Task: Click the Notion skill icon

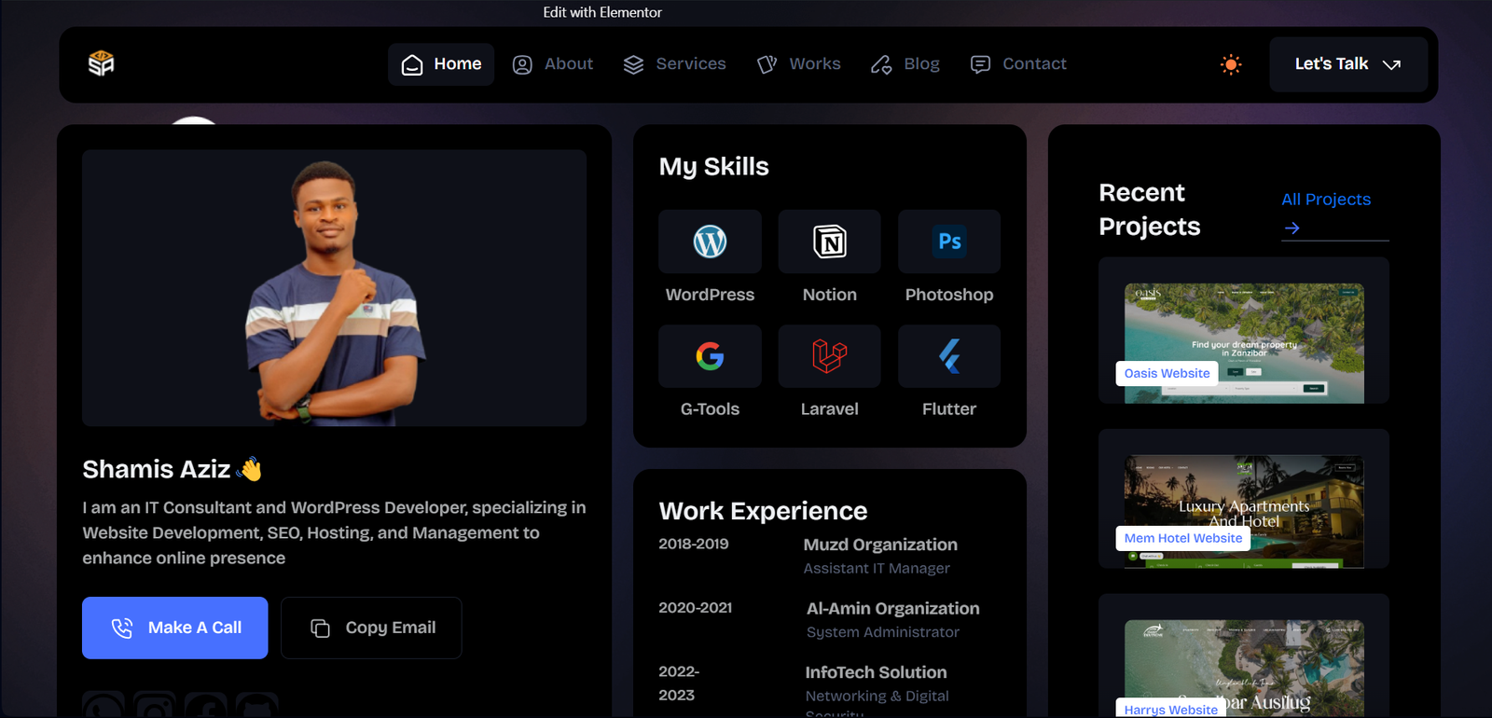Action: [x=829, y=242]
